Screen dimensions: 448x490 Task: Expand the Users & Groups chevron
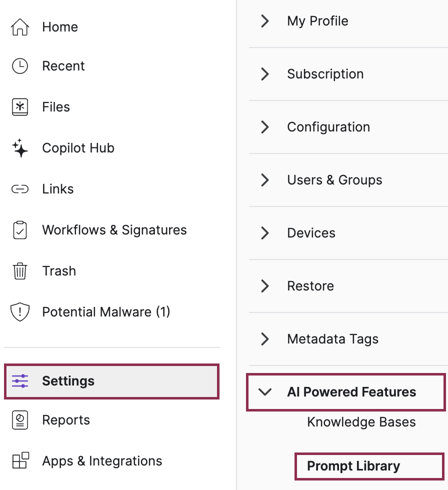[265, 180]
